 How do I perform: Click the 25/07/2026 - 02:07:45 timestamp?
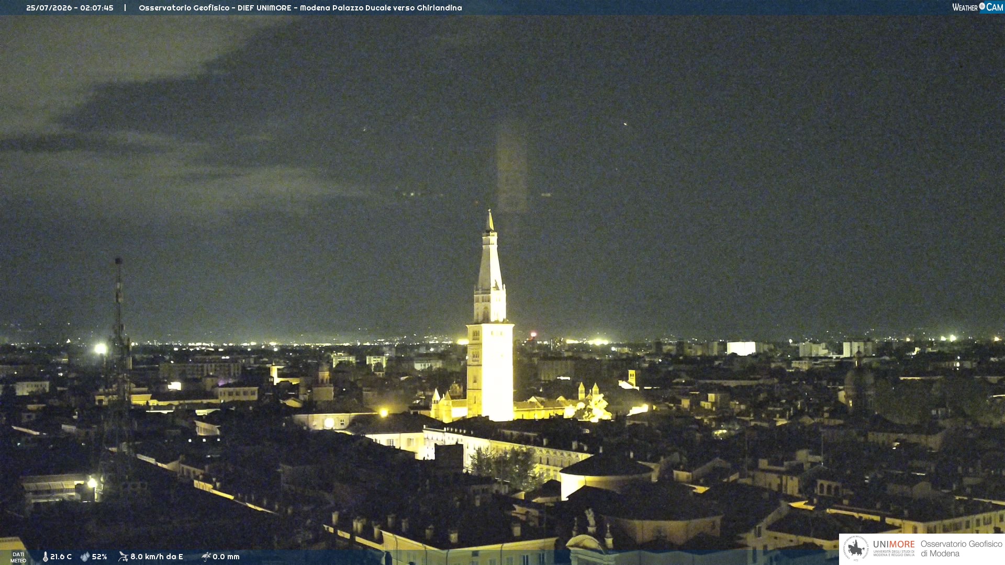click(70, 8)
